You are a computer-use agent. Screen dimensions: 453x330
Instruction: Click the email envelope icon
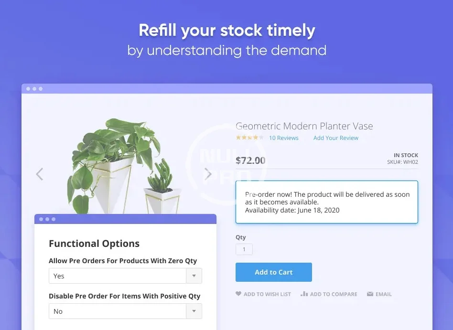pyautogui.click(x=370, y=294)
